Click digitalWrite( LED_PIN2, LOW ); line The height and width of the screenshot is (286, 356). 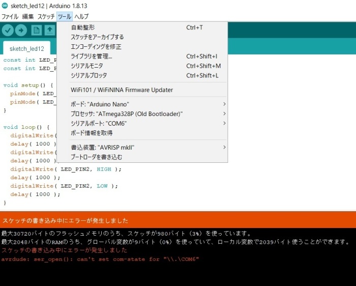pos(64,186)
